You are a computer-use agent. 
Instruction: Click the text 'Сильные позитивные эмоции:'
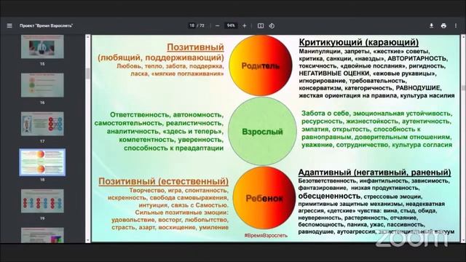coord(181,213)
